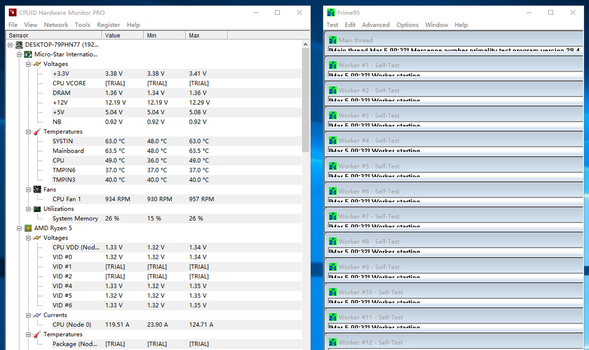Open the Advanced menu in Prime95
589x350 pixels.
(x=376, y=25)
